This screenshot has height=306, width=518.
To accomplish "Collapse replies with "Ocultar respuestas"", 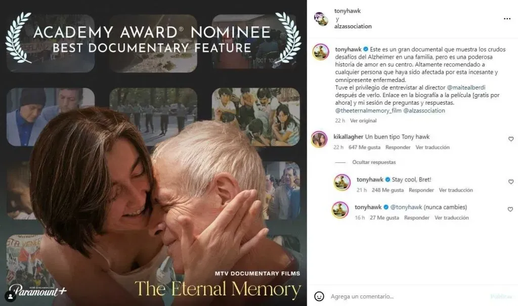I will point(374,162).
